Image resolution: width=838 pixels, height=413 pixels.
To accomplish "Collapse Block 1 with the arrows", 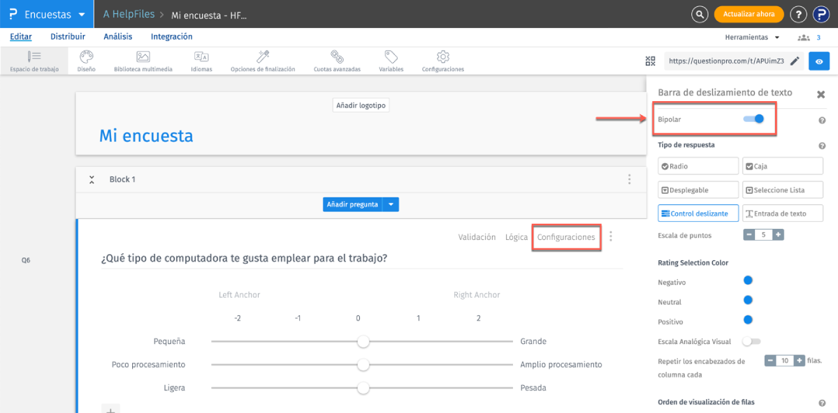I will (92, 179).
